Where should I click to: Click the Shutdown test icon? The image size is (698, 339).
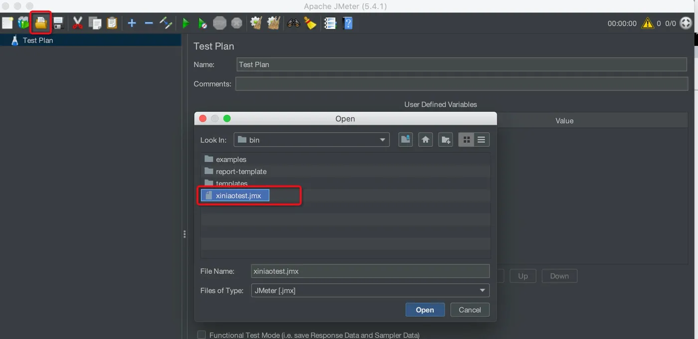(x=237, y=23)
